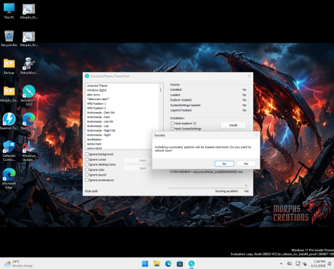This screenshot has height=269, width=334.
Task: Show hidden system tray icons chevron
Action: [x=281, y=264]
